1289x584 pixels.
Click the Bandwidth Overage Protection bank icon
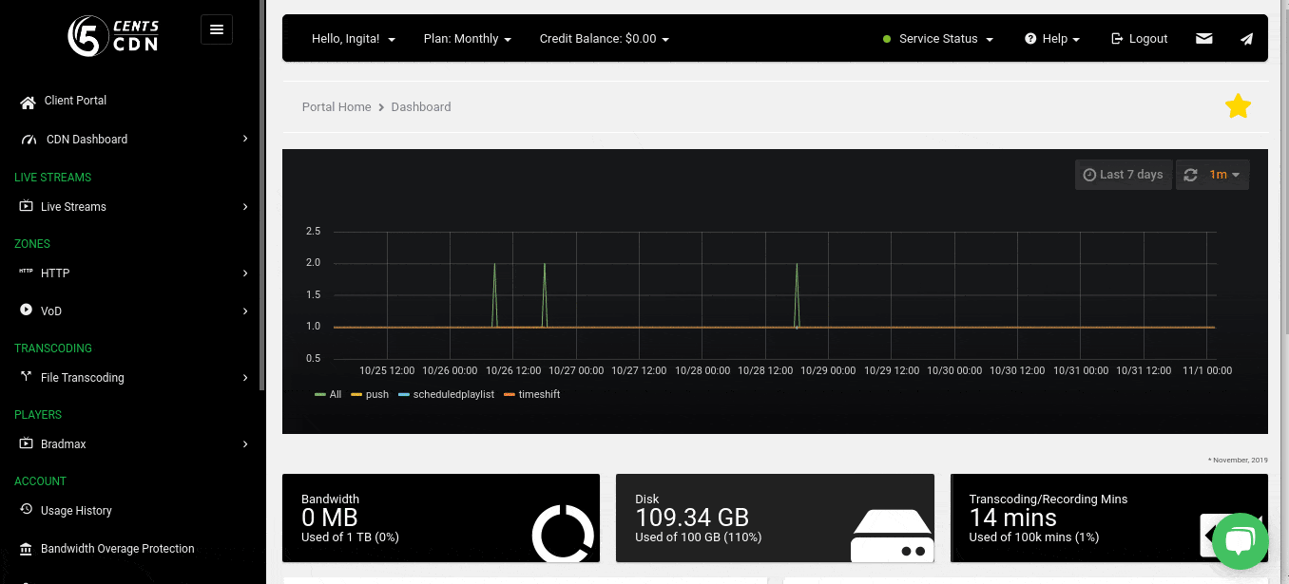[27, 548]
